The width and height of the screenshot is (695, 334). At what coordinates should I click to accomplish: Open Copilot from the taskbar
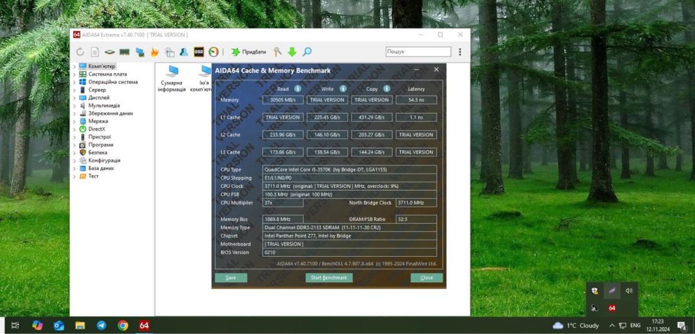tap(38, 326)
